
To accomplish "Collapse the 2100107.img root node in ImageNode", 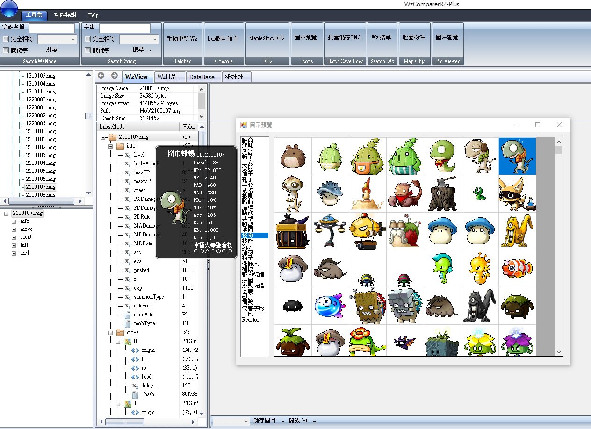I will (x=103, y=137).
